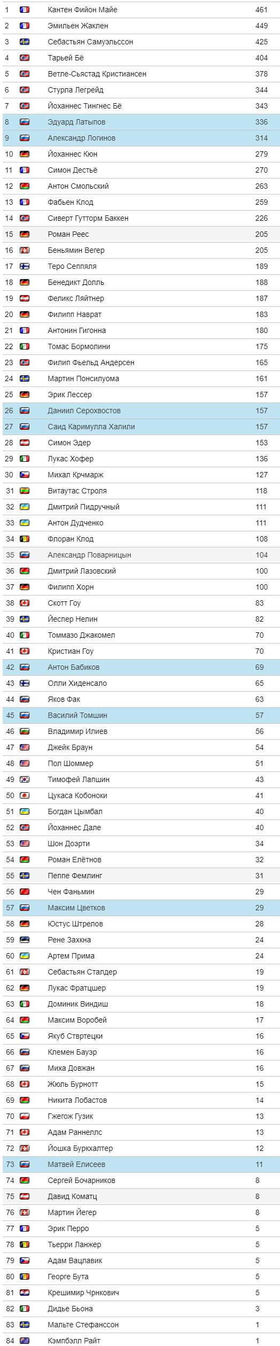The image size is (280, 1346).
Task: Click the French flag next to Кантен Фийон Майе
Action: click(x=25, y=10)
